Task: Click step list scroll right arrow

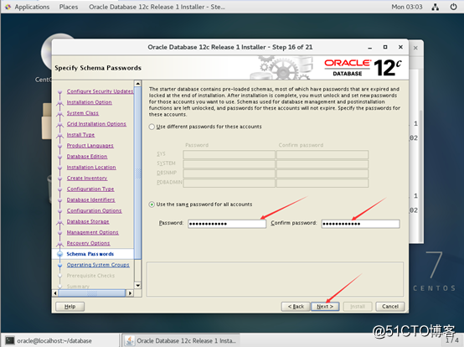Action: click(x=130, y=293)
